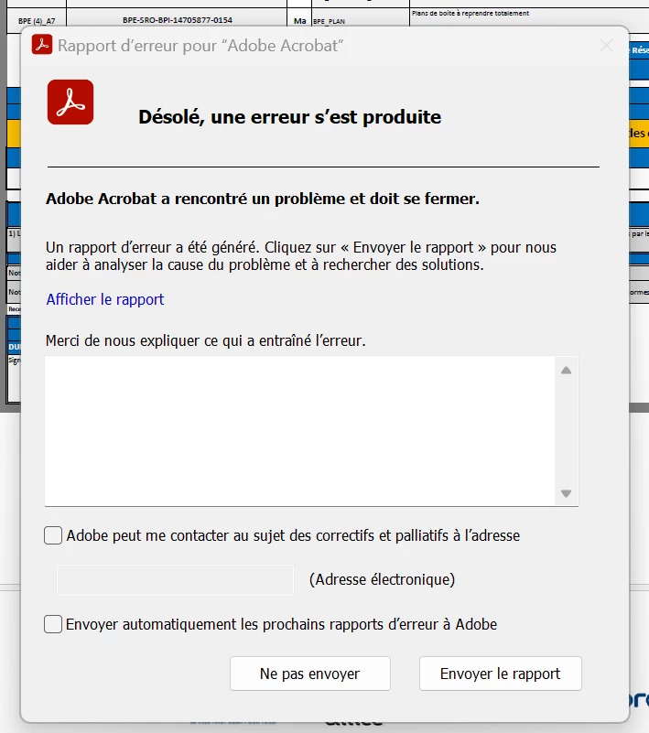Click the scroll-down arrow of the explanation box
649x733 pixels.
click(567, 493)
